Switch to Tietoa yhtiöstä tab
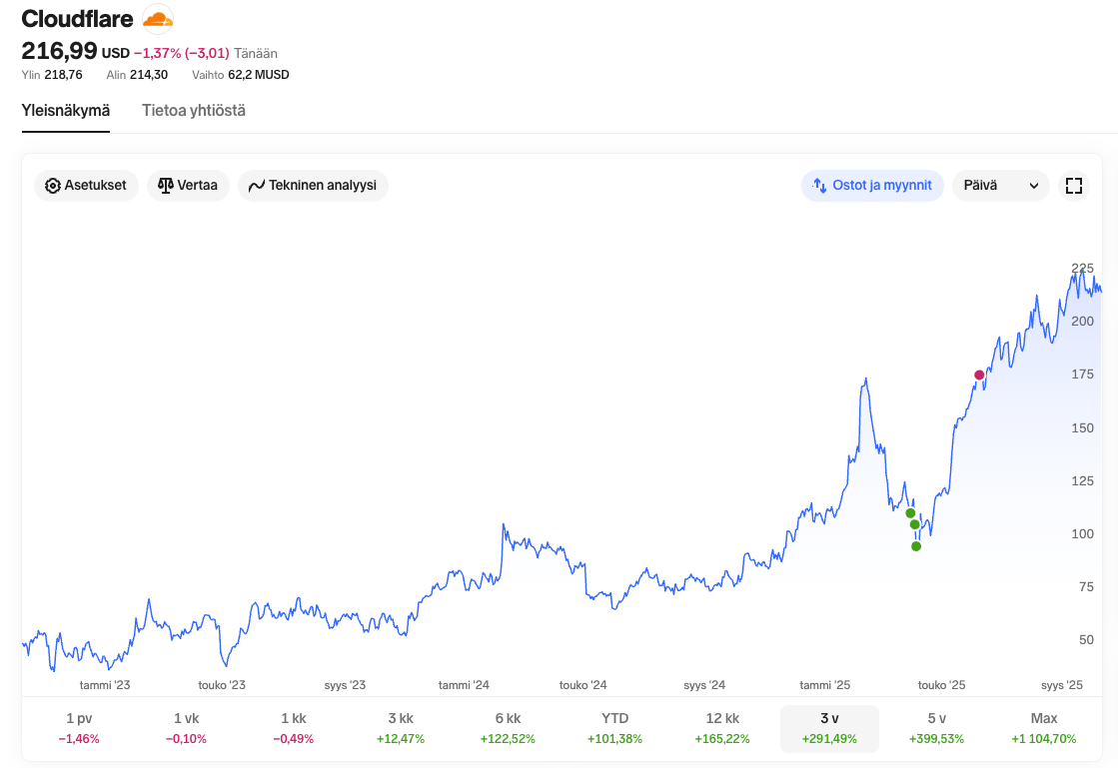1118x768 pixels. pos(193,111)
